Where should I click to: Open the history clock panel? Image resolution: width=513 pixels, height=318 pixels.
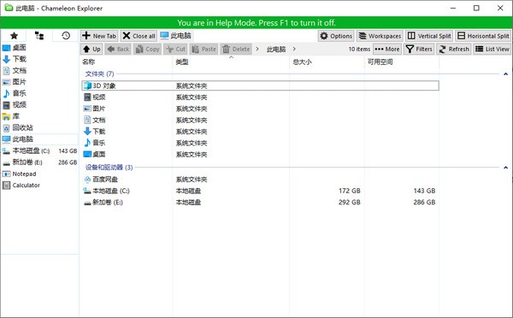pos(66,35)
